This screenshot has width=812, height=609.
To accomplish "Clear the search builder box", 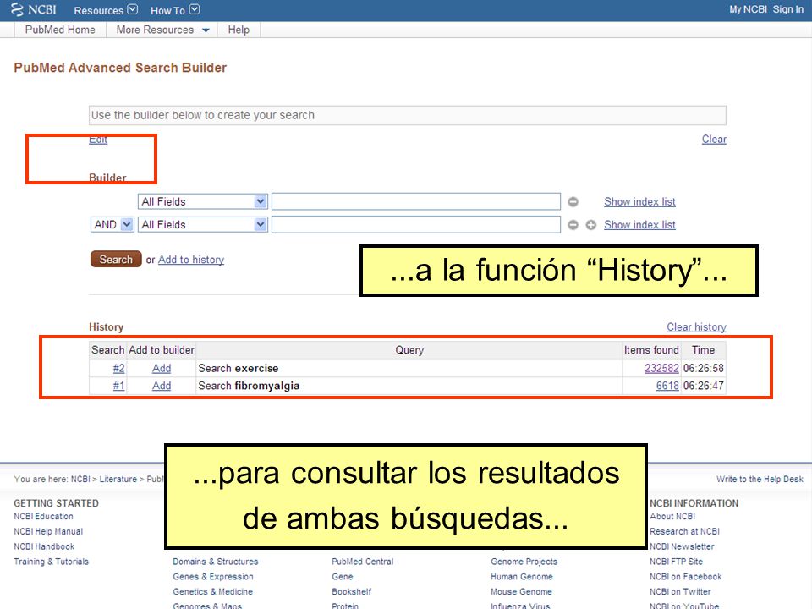I will click(x=714, y=140).
